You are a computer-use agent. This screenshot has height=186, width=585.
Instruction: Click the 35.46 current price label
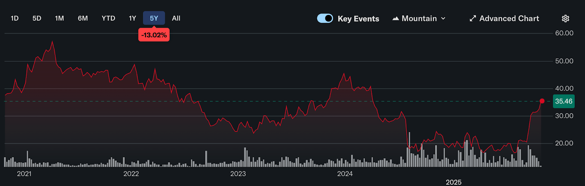click(x=563, y=101)
